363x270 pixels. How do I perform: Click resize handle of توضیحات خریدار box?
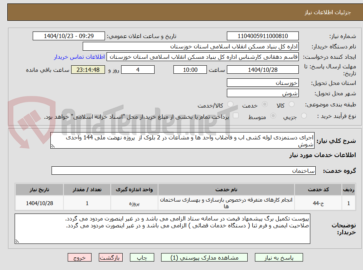pyautogui.click(x=17, y=241)
